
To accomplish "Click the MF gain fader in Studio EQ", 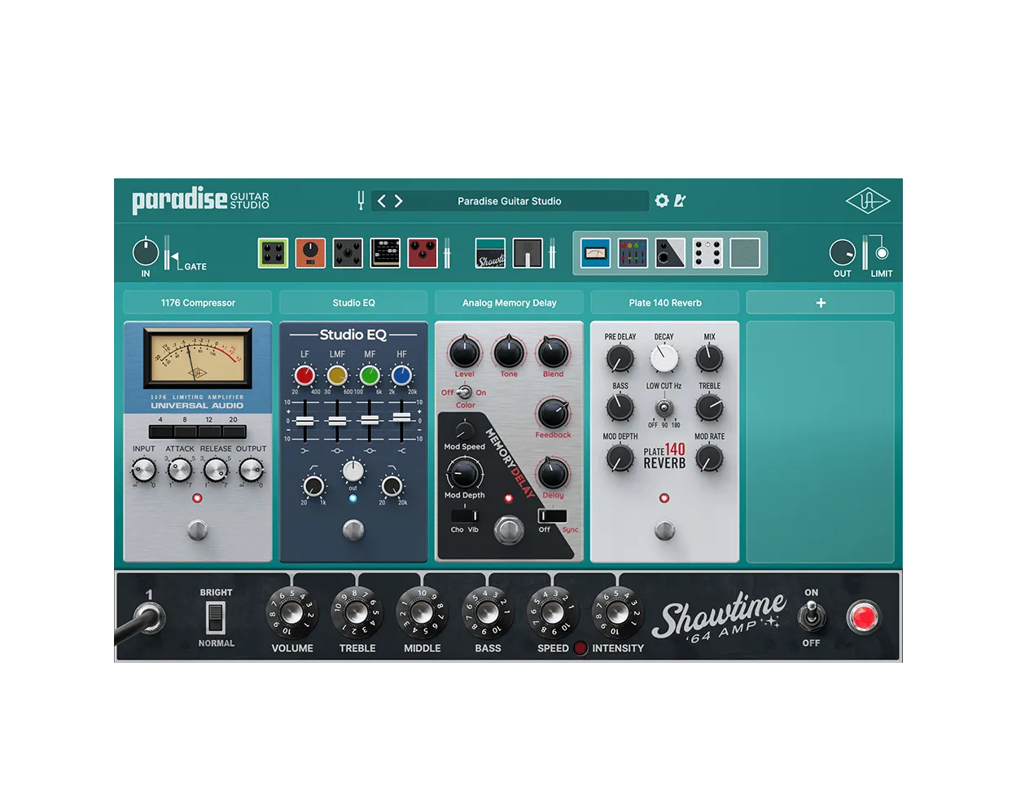I will click(370, 419).
